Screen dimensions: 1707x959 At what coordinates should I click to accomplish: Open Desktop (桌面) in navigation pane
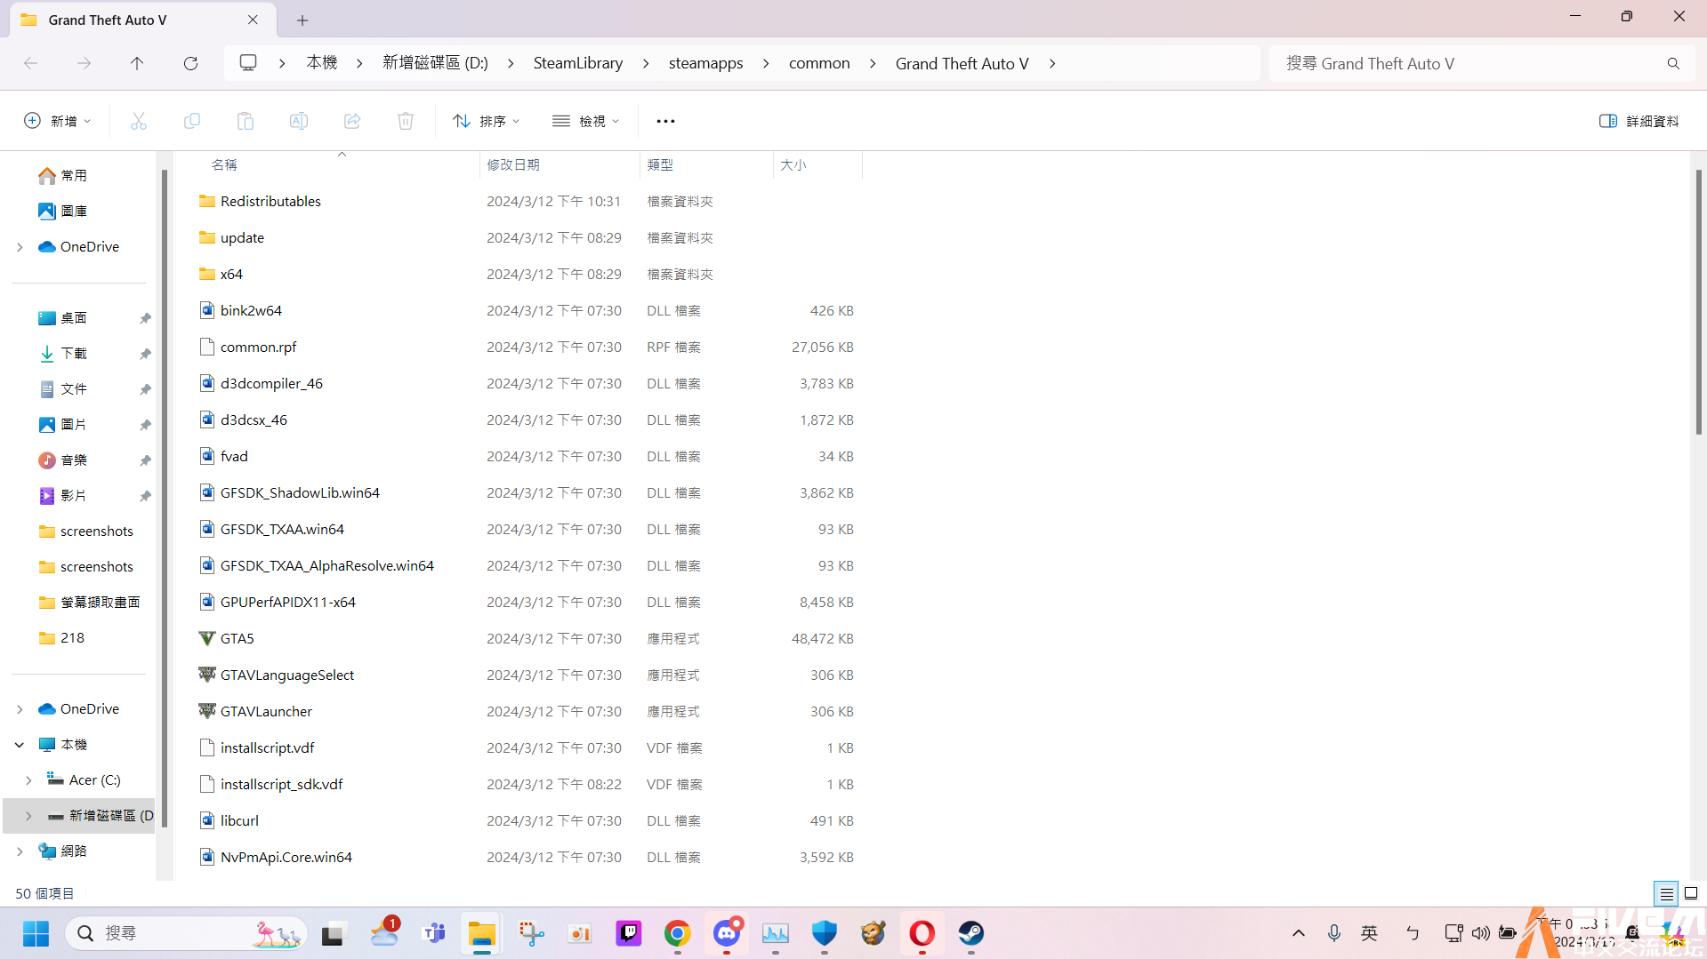(73, 318)
